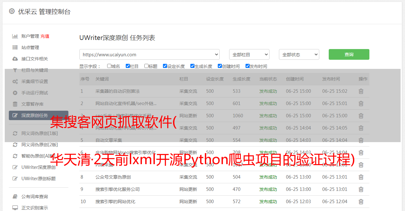Click generated length value 533

[x=236, y=91]
